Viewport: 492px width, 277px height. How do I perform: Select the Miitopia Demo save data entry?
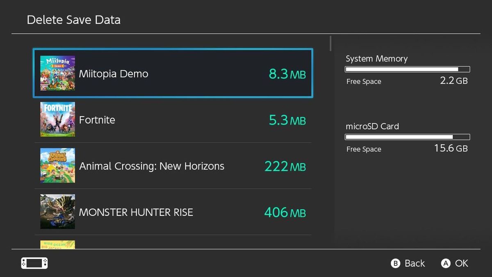[x=173, y=73]
